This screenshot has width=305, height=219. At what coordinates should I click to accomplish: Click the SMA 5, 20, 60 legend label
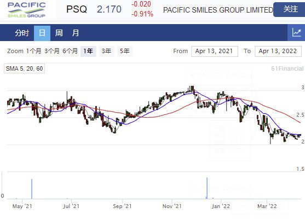[x=24, y=68]
